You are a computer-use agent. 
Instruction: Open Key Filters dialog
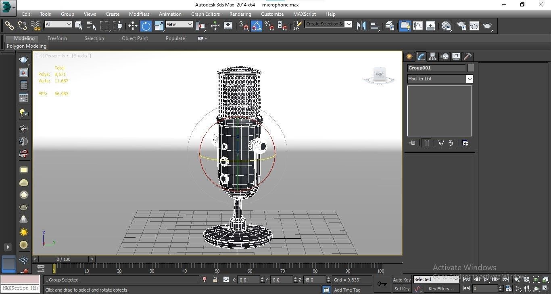[442, 289]
